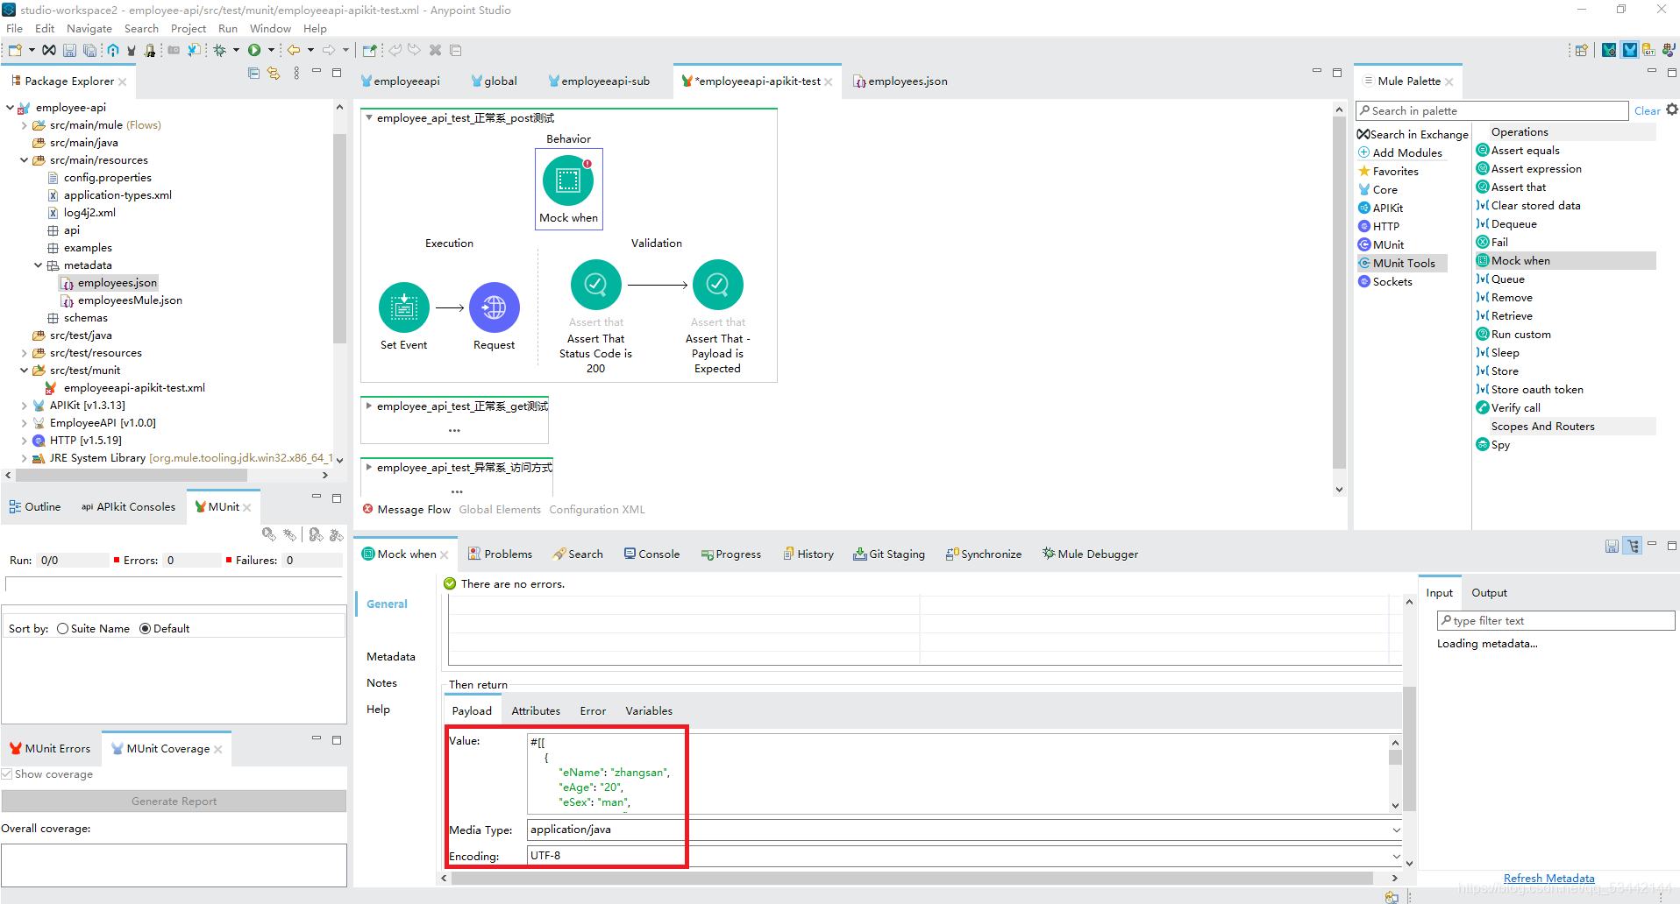
Task: Select the Request HTTP component icon
Action: point(495,307)
